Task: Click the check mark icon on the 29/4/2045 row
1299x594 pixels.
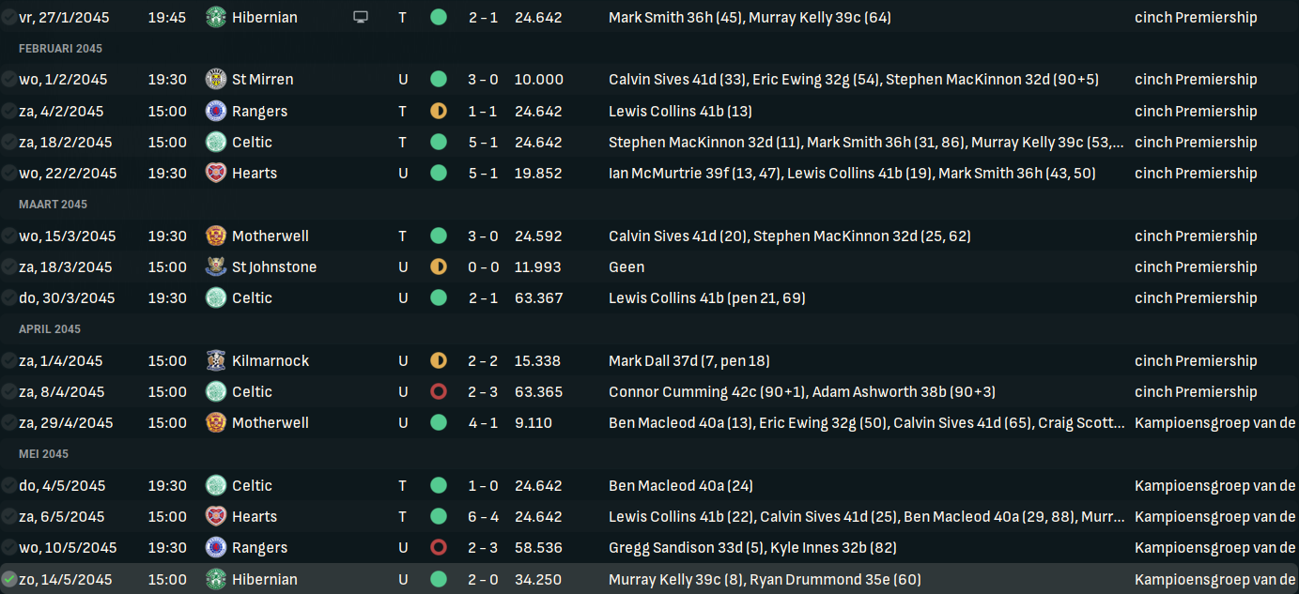Action: [x=8, y=422]
